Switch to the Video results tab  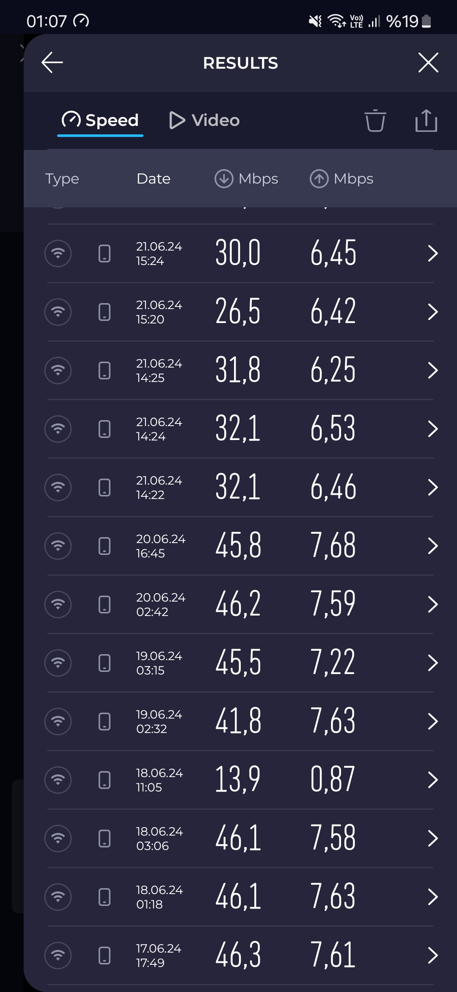pos(204,120)
